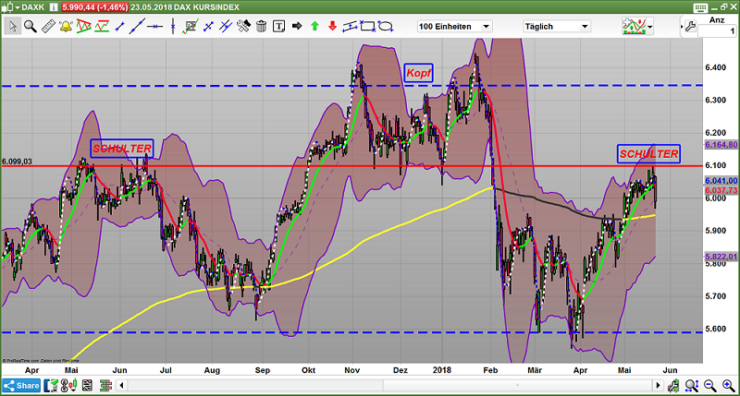Activate the magnifying glass zoom tool
Image resolution: width=740 pixels, height=396 pixels.
tap(31, 27)
